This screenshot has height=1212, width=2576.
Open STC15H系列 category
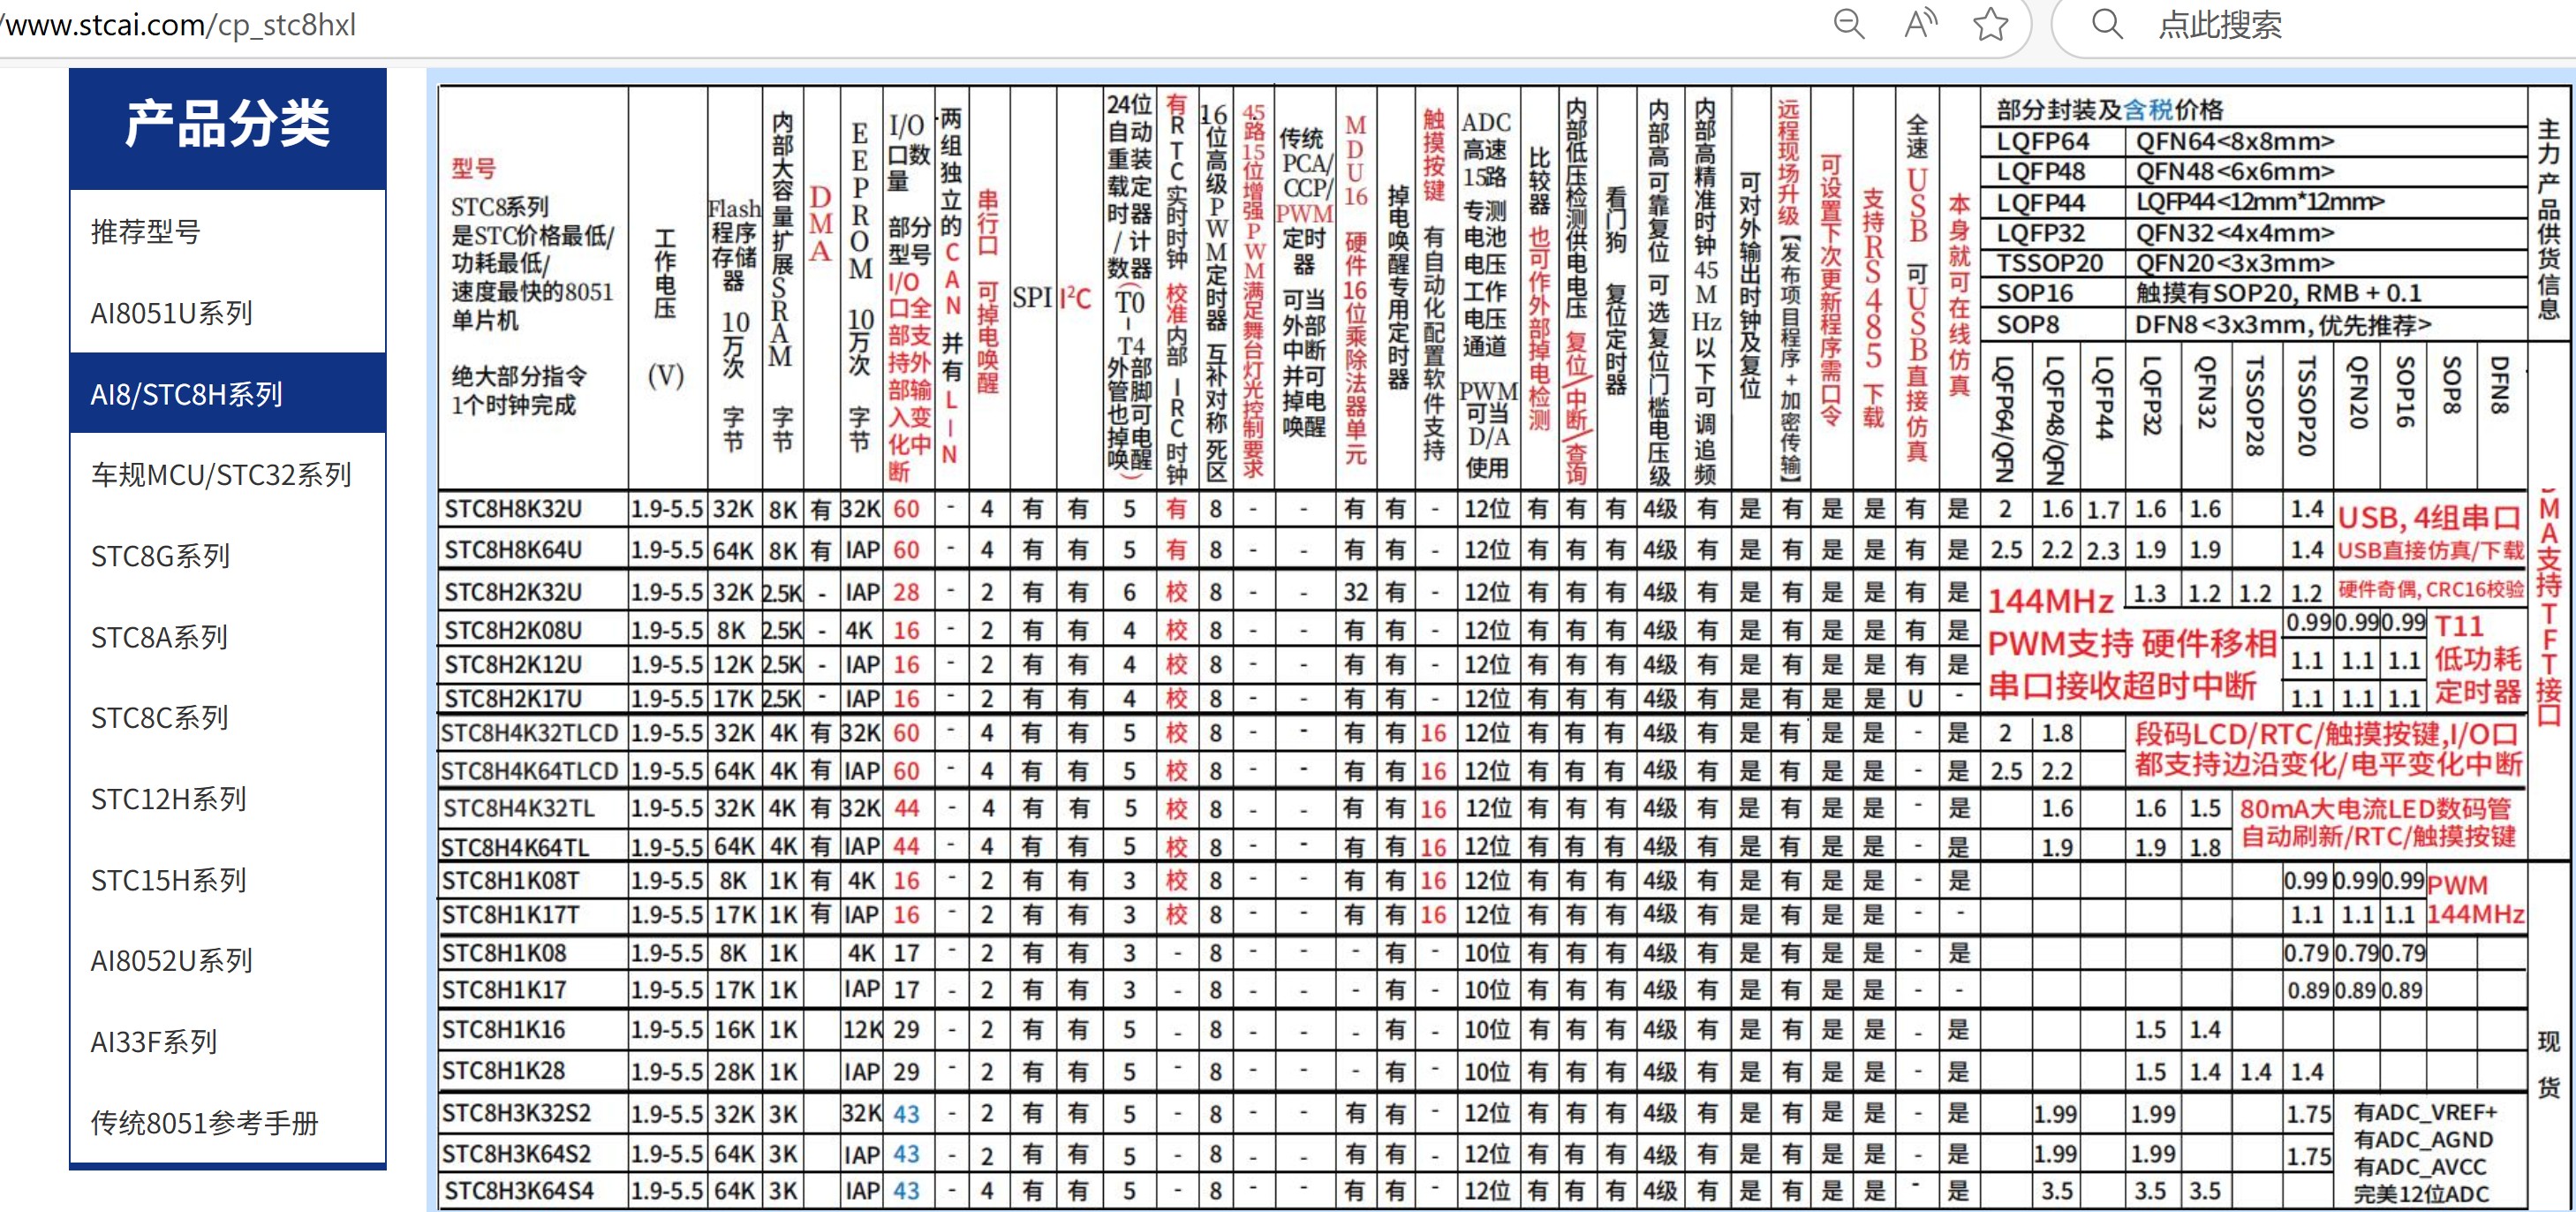pyautogui.click(x=168, y=880)
